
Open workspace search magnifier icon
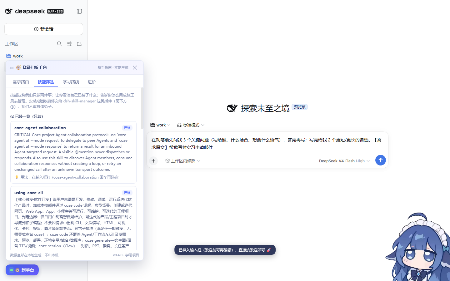coord(59,44)
